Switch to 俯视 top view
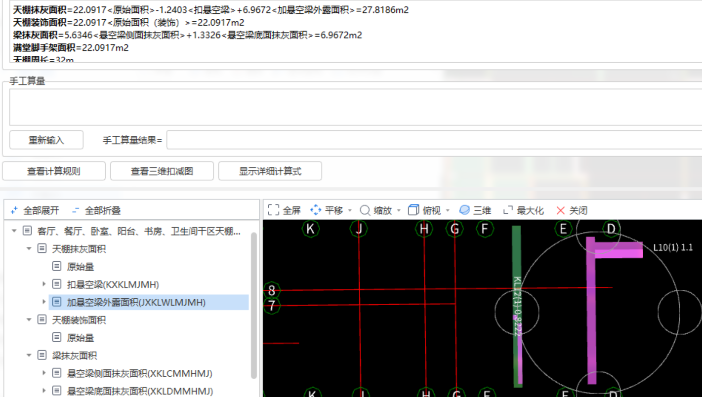 click(425, 210)
